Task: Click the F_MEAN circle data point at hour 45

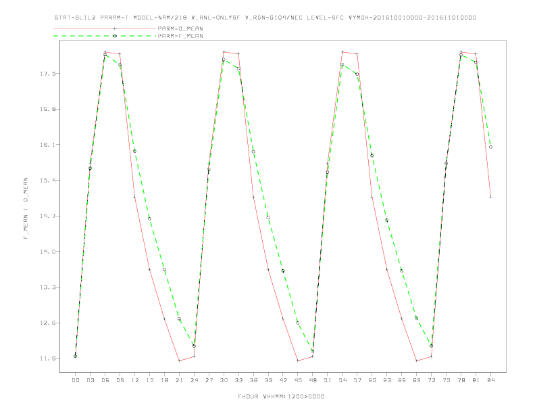Action: (x=298, y=323)
